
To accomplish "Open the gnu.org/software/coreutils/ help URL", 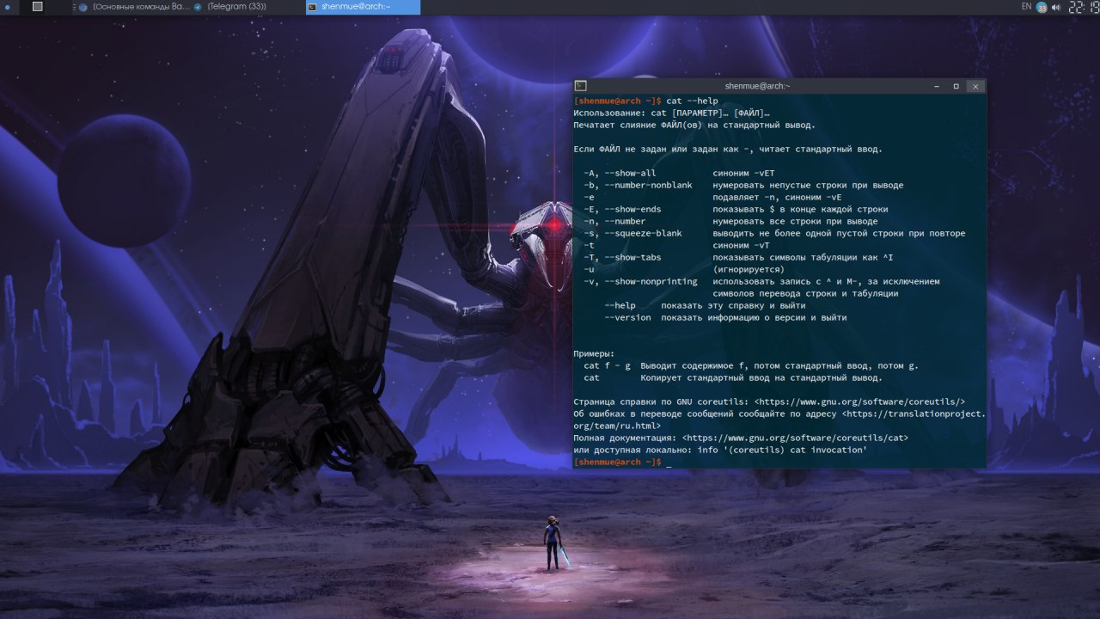I will click(x=860, y=401).
